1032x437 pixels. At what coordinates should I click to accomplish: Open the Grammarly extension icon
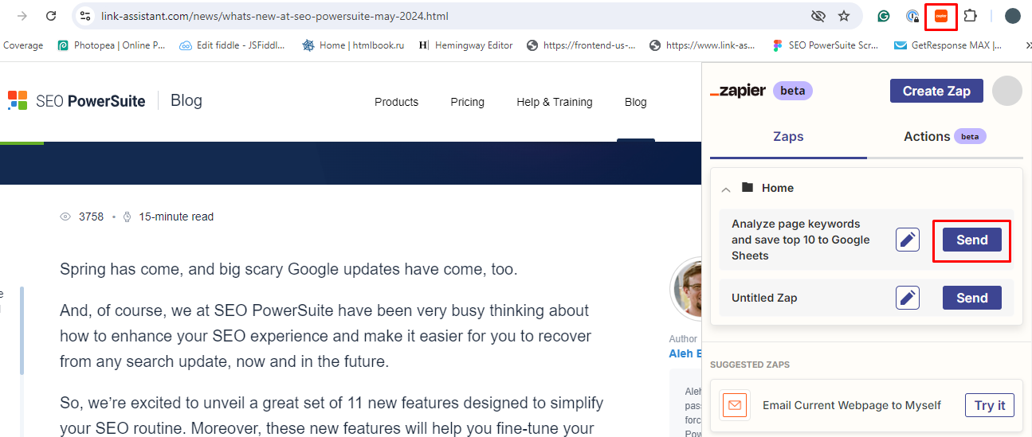[883, 16]
